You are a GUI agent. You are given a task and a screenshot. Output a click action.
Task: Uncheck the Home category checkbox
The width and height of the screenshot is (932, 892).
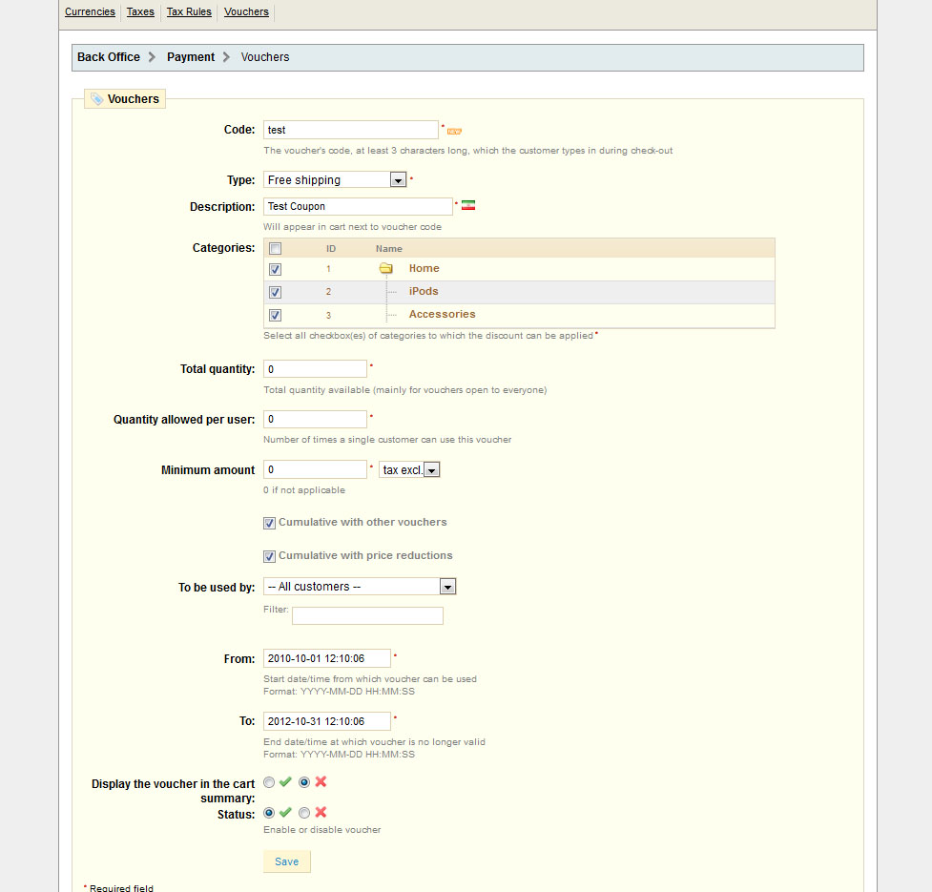click(275, 269)
